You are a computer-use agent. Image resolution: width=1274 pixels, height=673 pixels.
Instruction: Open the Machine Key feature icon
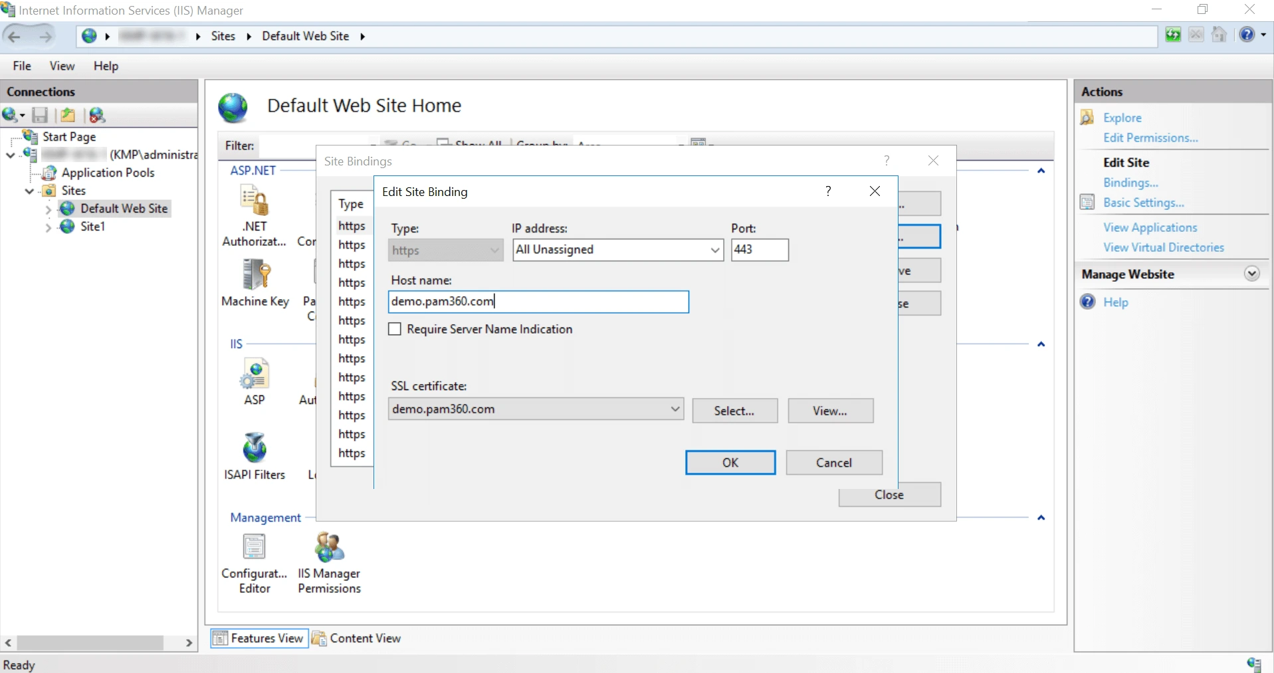point(255,274)
